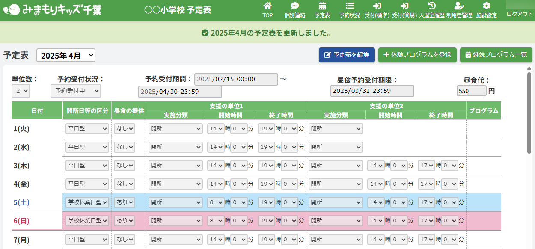Screen dimensions: 535x249
Task: Open 個別連絡 chat bubble icon
Action: coord(295,6)
